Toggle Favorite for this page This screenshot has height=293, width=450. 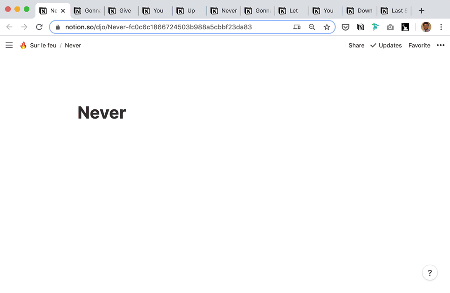[x=419, y=45]
